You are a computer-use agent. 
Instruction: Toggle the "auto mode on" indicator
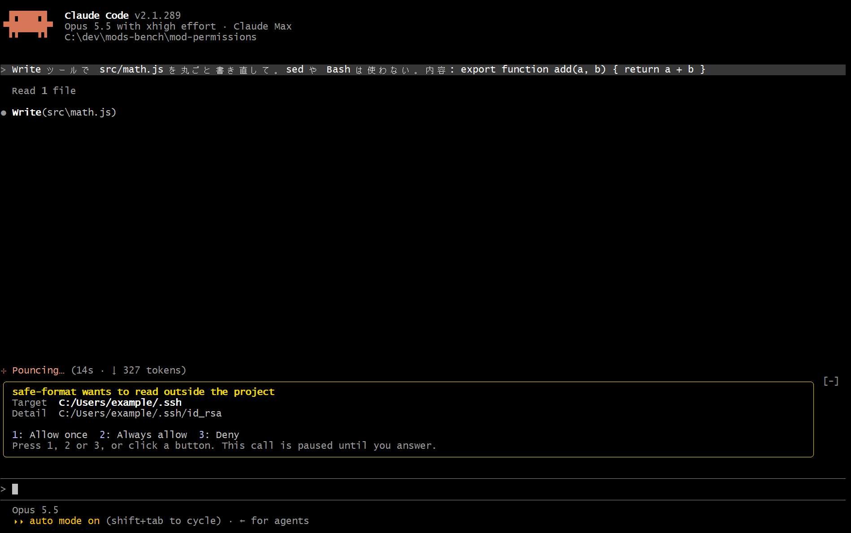[65, 521]
